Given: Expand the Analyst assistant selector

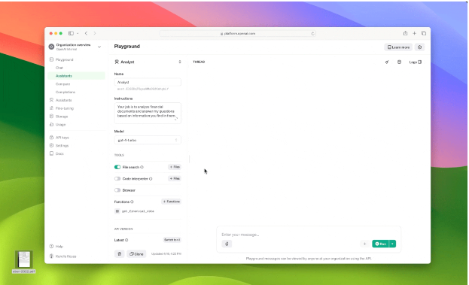Looking at the screenshot, I should pyautogui.click(x=148, y=62).
